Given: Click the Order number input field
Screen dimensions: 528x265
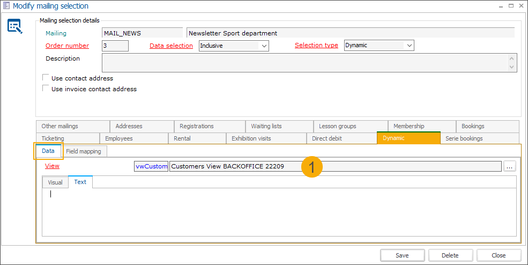Looking at the screenshot, I should (115, 46).
